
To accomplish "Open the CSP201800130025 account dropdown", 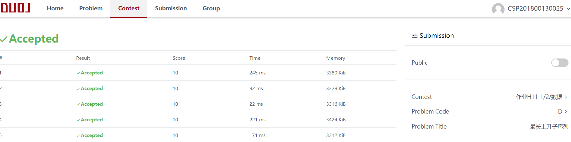I will (568, 9).
